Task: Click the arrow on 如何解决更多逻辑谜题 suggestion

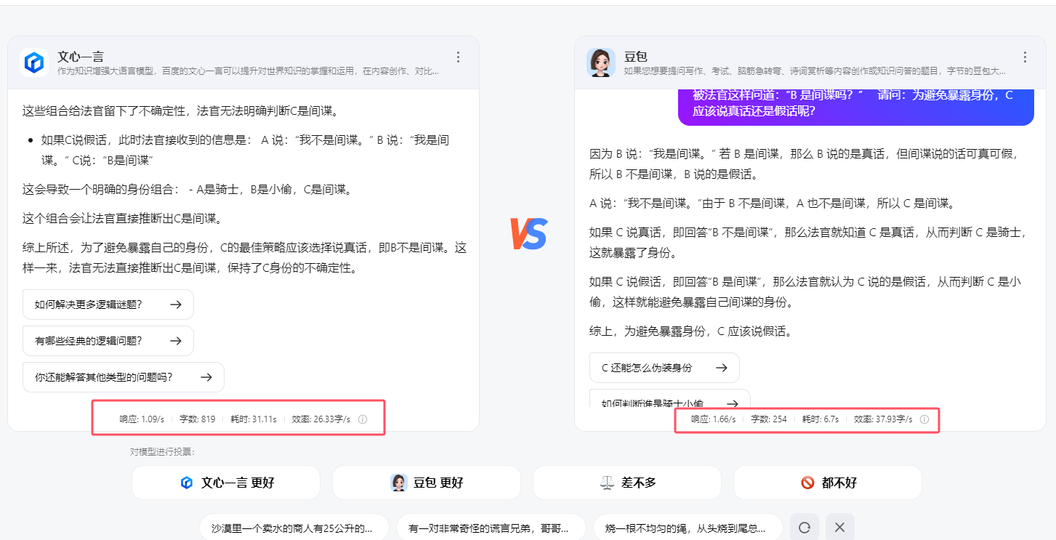Action: 175,305
